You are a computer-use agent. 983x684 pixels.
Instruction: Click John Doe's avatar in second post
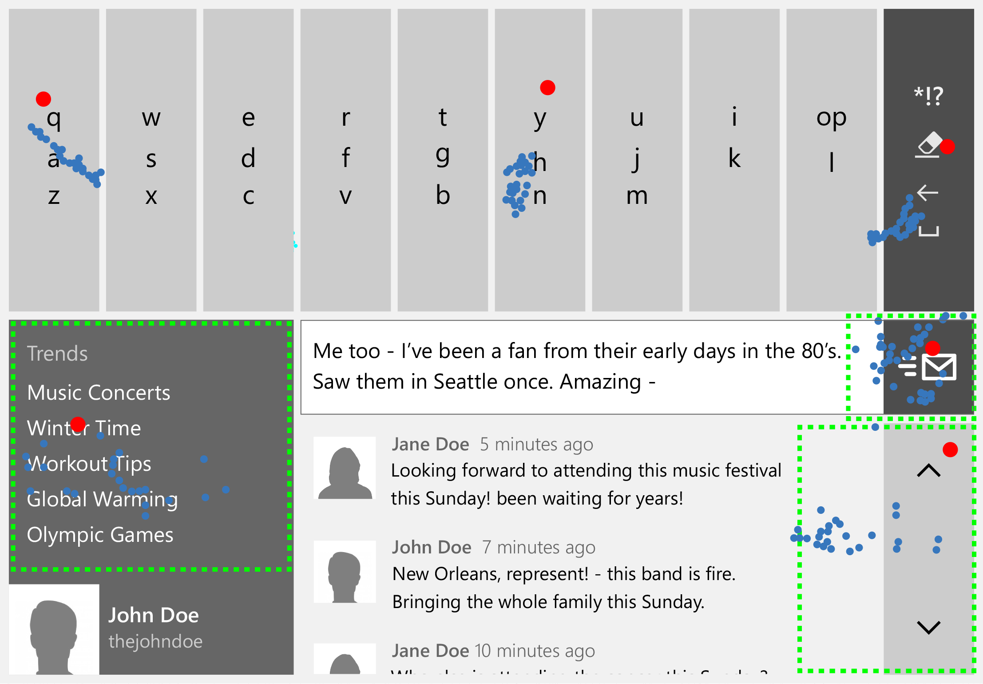click(x=345, y=572)
